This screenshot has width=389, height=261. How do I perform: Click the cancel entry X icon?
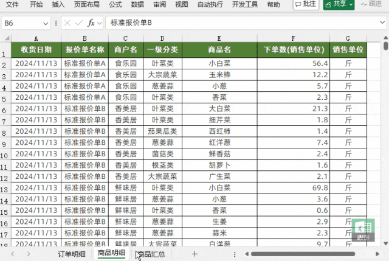[67, 23]
